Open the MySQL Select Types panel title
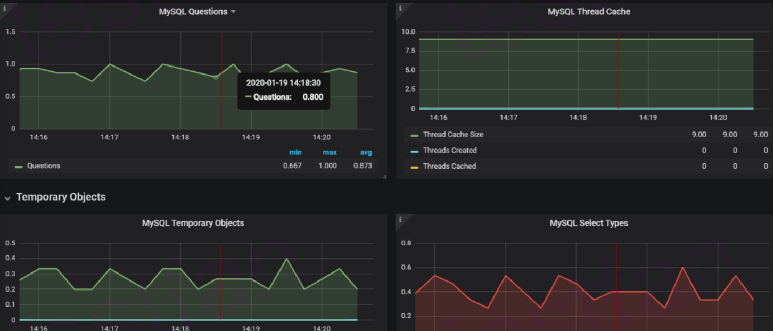 [589, 223]
